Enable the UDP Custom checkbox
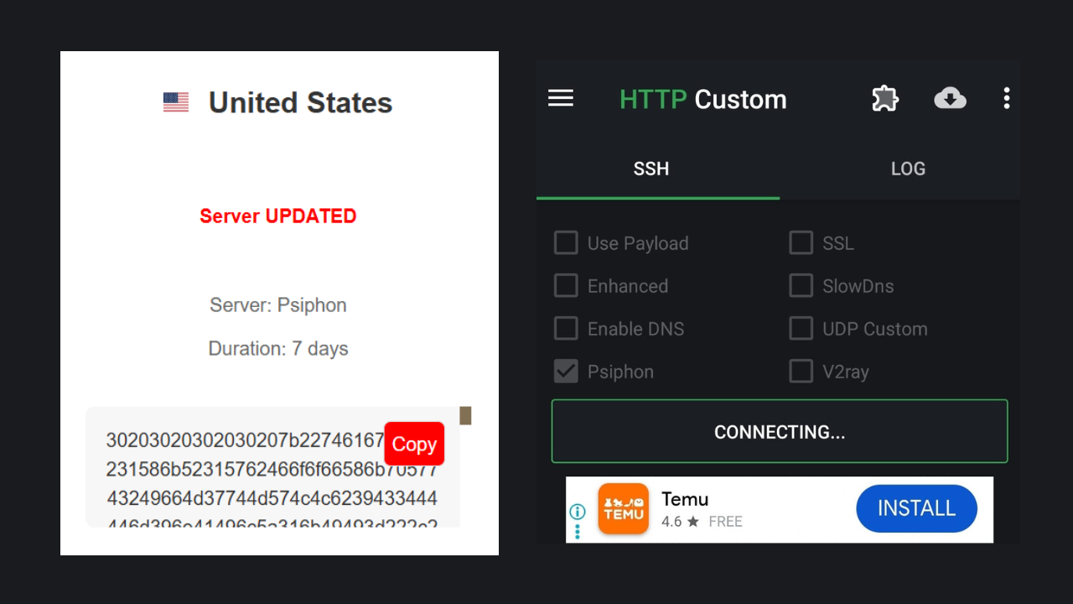This screenshot has width=1073, height=604. click(x=801, y=329)
